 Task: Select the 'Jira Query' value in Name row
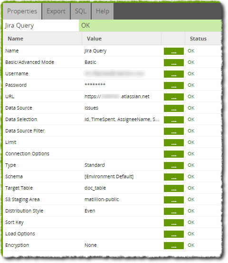[x=95, y=51]
